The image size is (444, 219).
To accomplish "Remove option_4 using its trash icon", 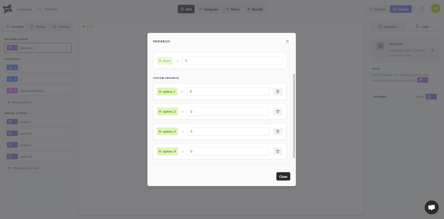I will click(x=277, y=151).
